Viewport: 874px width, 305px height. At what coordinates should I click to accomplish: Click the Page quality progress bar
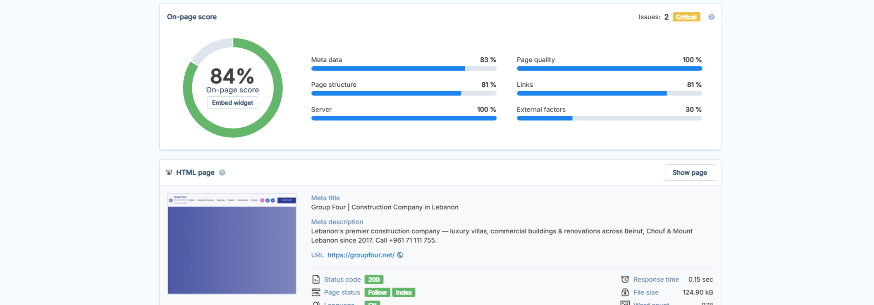pos(609,68)
